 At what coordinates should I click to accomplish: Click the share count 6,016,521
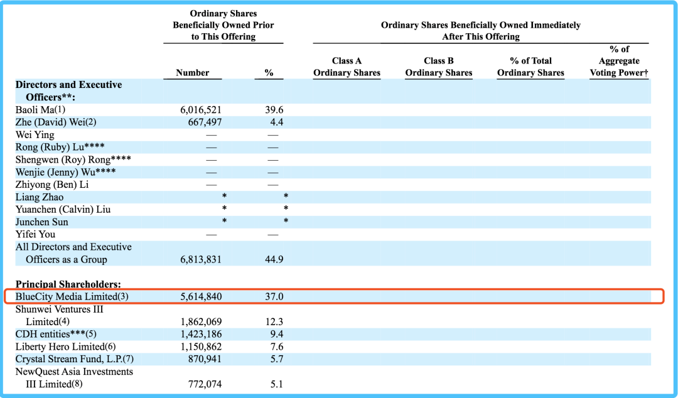[201, 110]
